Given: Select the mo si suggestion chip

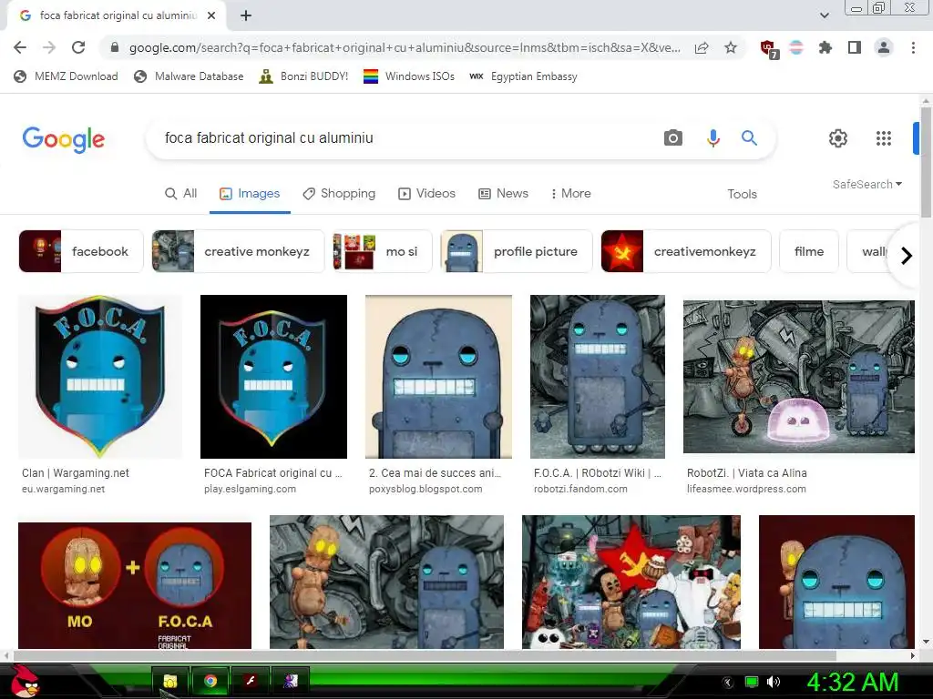Looking at the screenshot, I should [382, 251].
